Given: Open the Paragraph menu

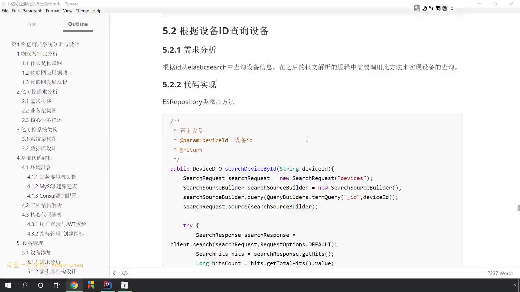Looking at the screenshot, I should click(x=32, y=11).
